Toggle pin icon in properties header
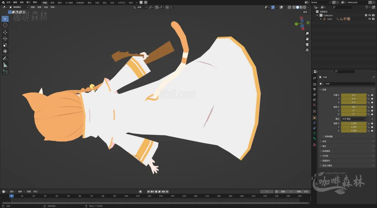This screenshot has height=208, width=377. click(x=373, y=77)
